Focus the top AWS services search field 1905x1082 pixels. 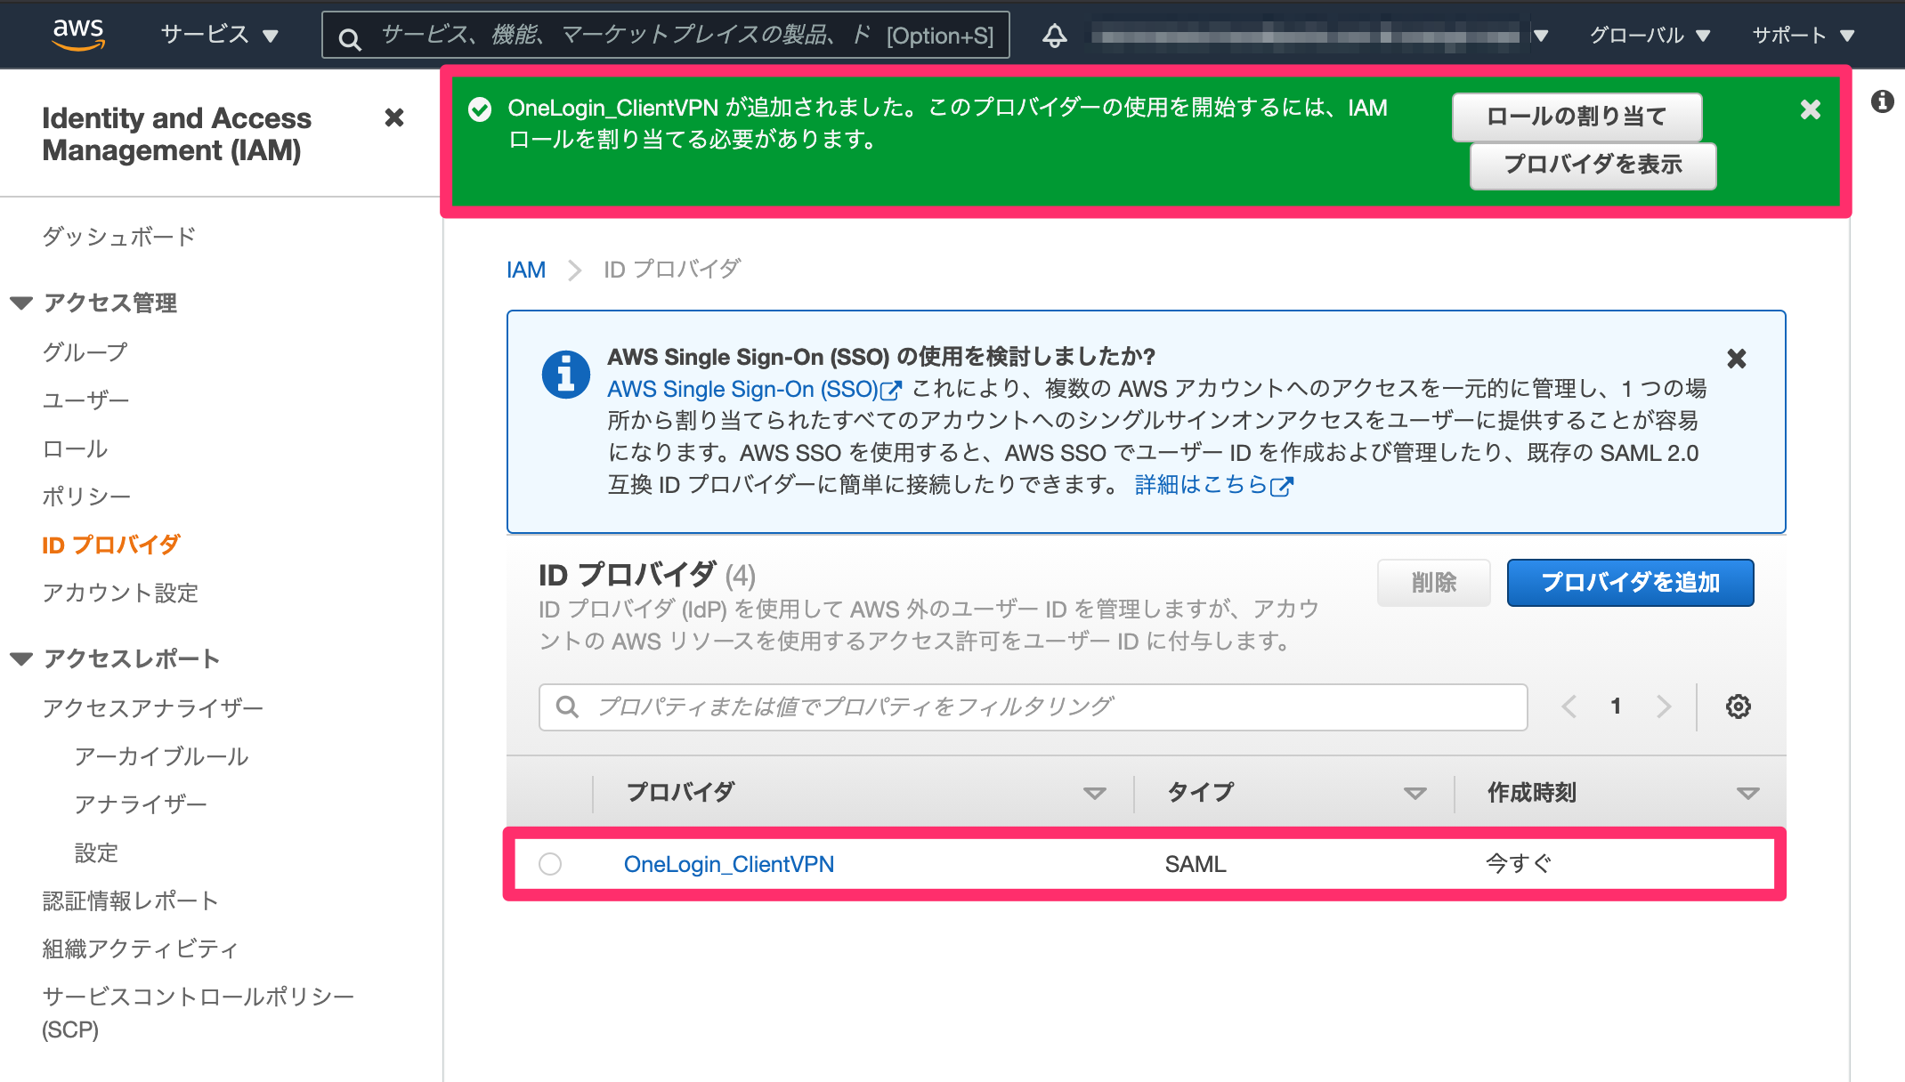(665, 36)
